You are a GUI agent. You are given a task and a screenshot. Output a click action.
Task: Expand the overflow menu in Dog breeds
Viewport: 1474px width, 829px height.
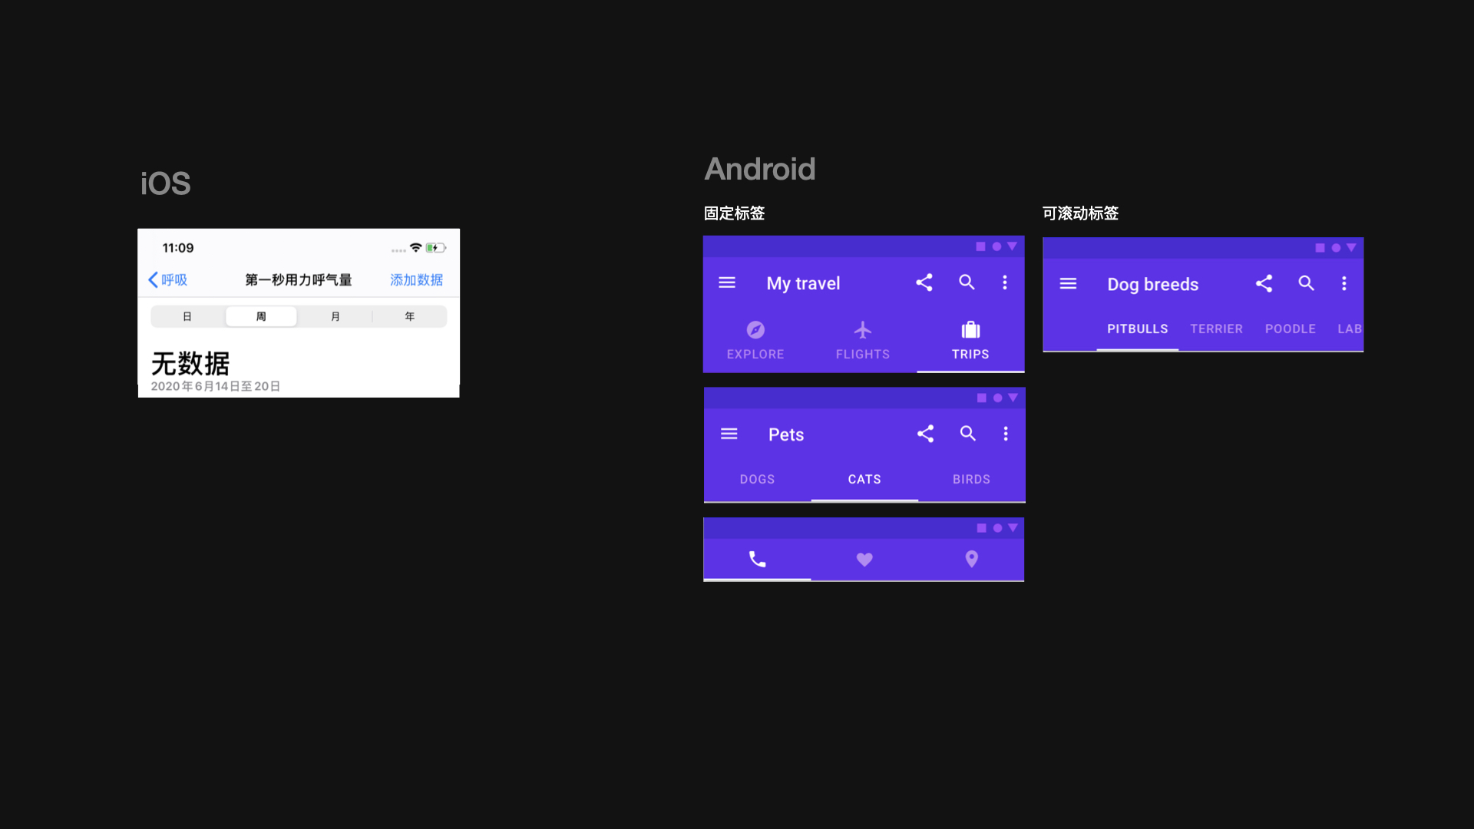(1344, 283)
